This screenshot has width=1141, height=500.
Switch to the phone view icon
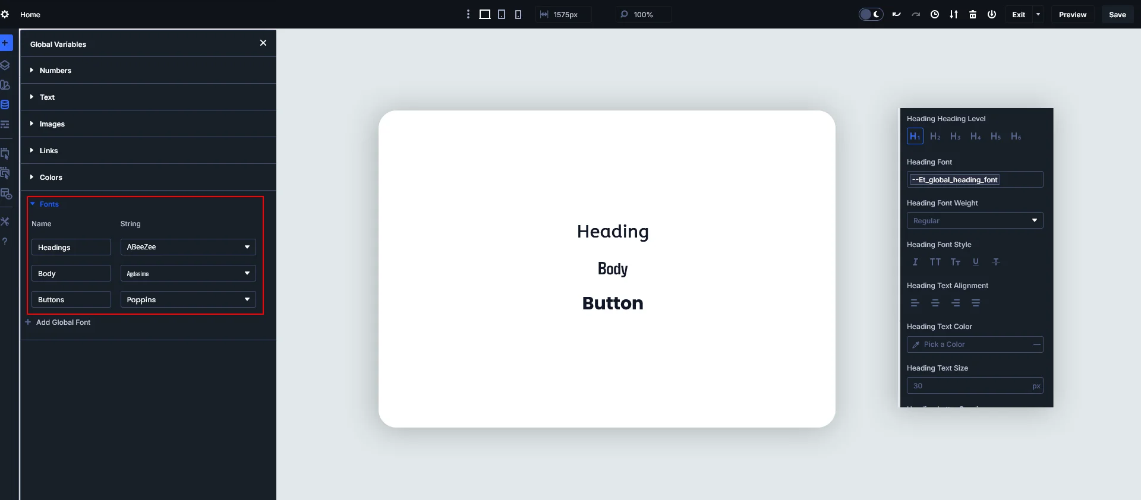(518, 14)
